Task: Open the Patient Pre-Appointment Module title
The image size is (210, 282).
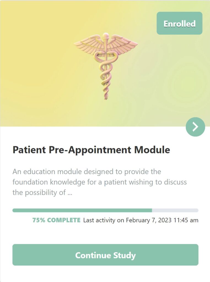Action: (91, 150)
